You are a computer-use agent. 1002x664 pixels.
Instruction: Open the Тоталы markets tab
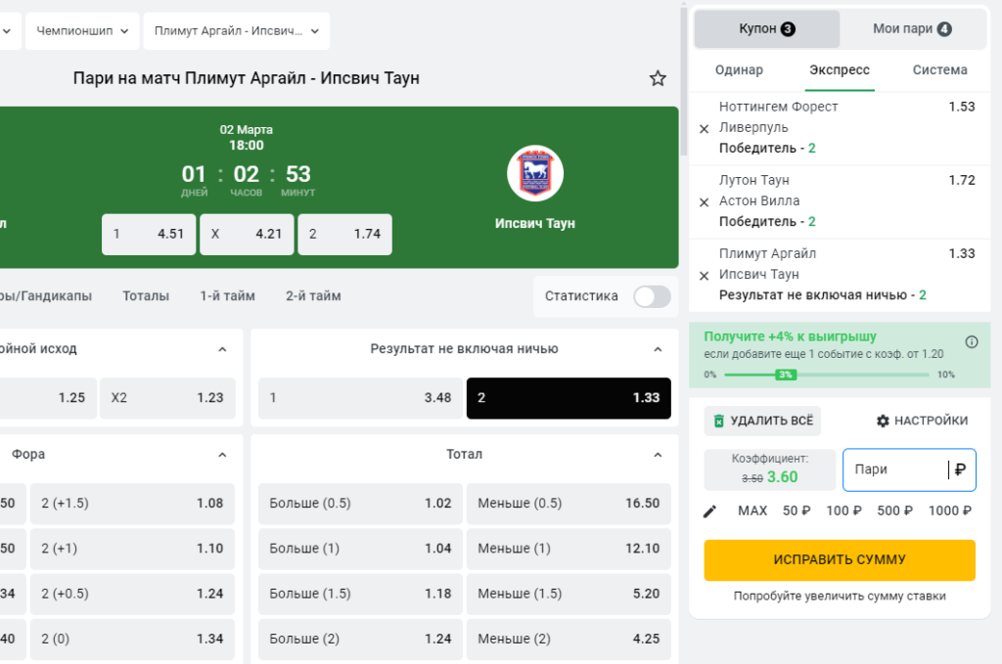point(146,296)
